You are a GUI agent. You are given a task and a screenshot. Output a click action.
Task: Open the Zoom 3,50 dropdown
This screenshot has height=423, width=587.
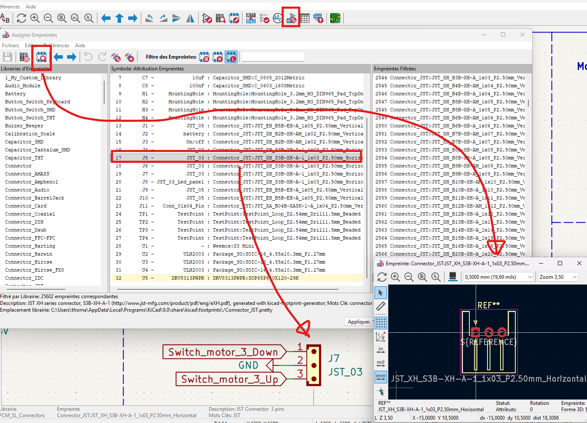point(558,277)
